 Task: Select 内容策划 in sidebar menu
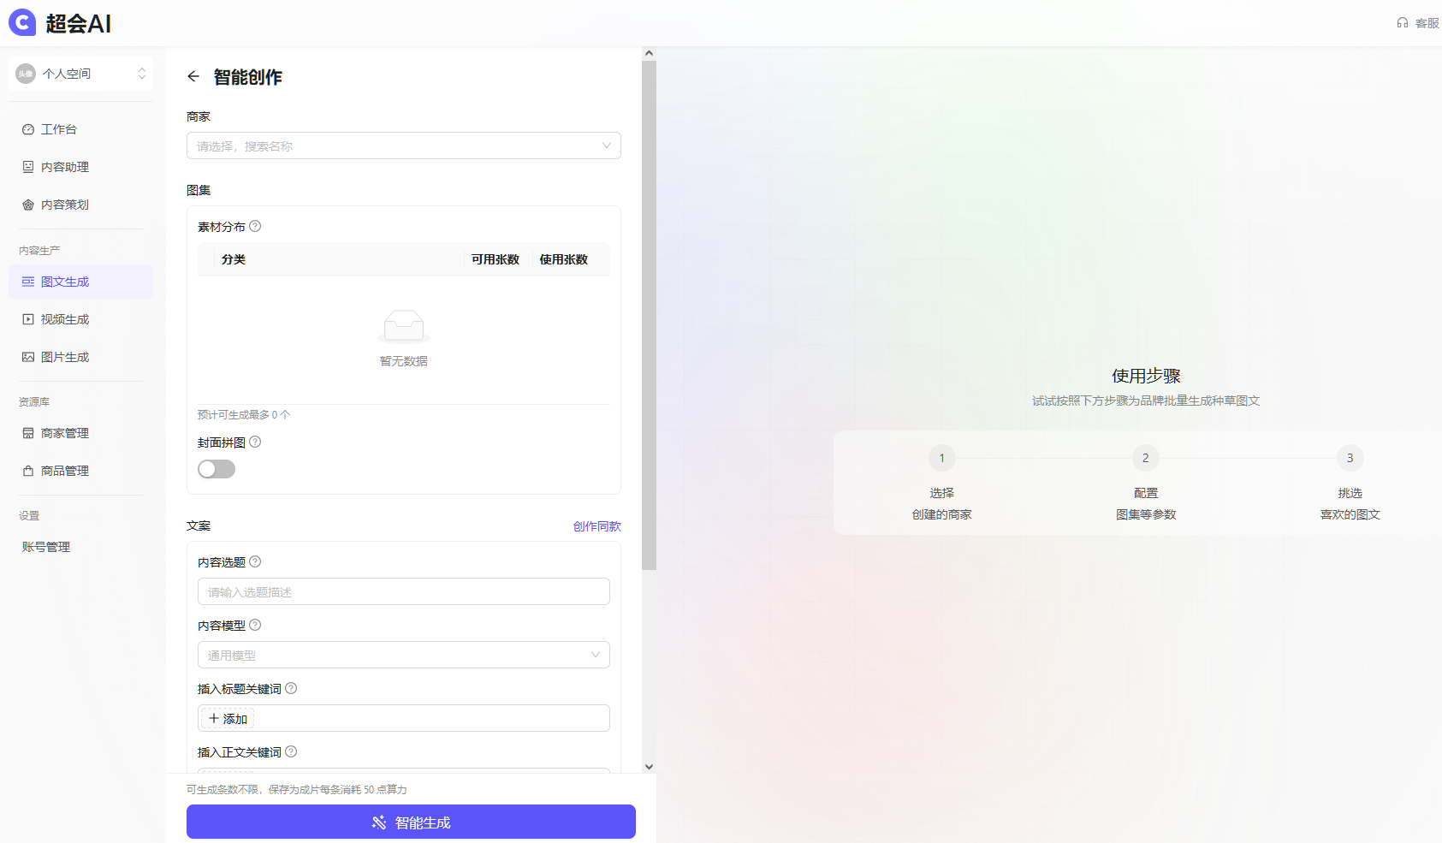click(x=65, y=205)
